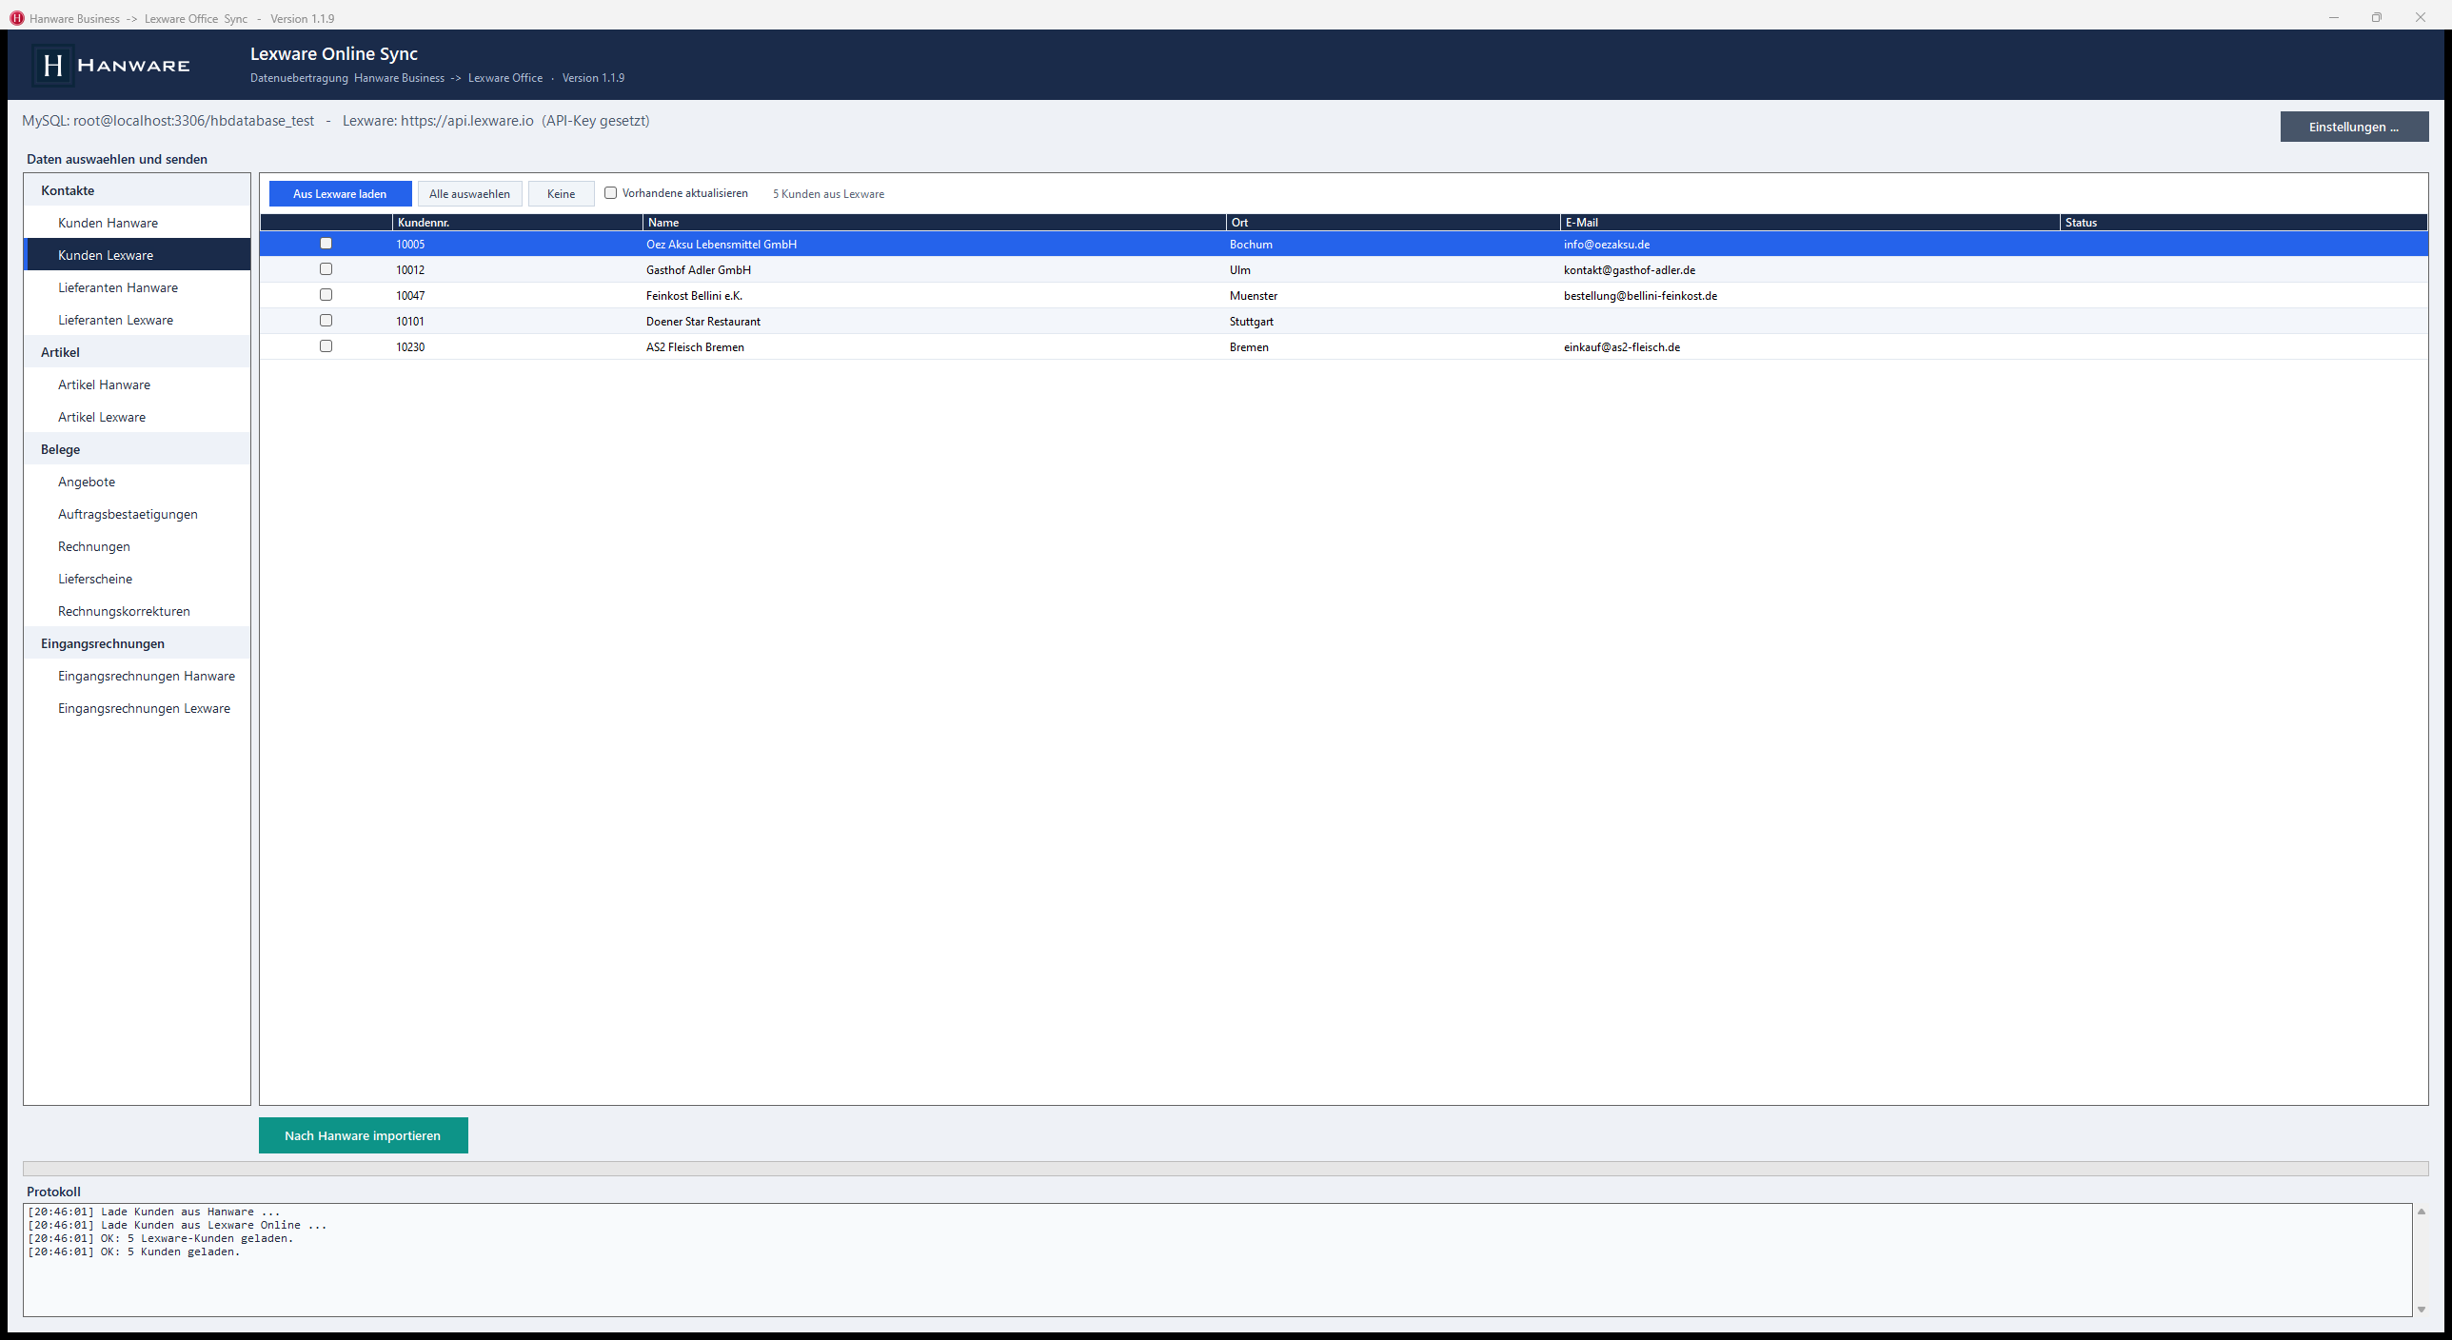Click customer number 10230

(x=410, y=347)
